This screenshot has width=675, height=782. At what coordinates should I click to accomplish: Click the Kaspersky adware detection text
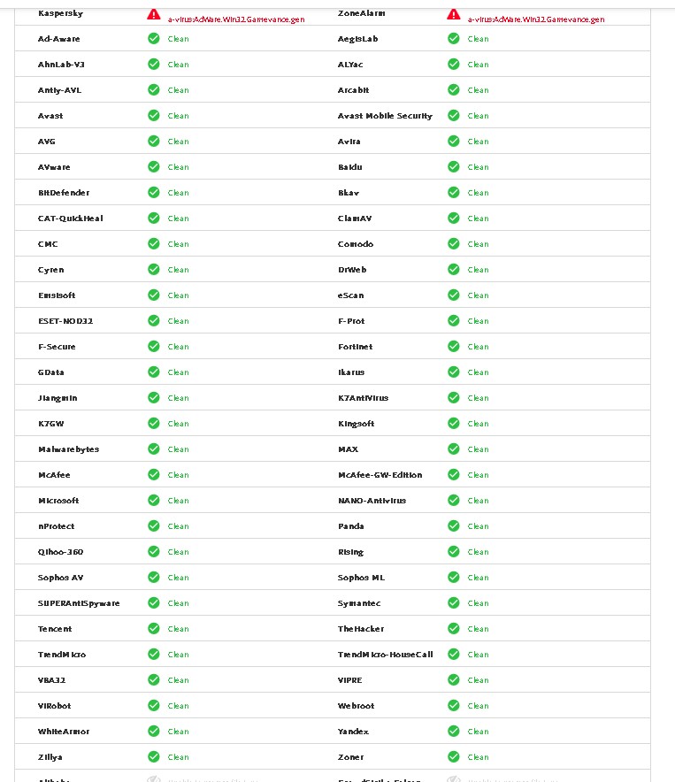click(x=236, y=19)
